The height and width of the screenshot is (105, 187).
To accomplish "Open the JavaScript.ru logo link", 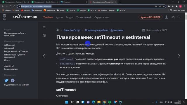I will (25, 17).
